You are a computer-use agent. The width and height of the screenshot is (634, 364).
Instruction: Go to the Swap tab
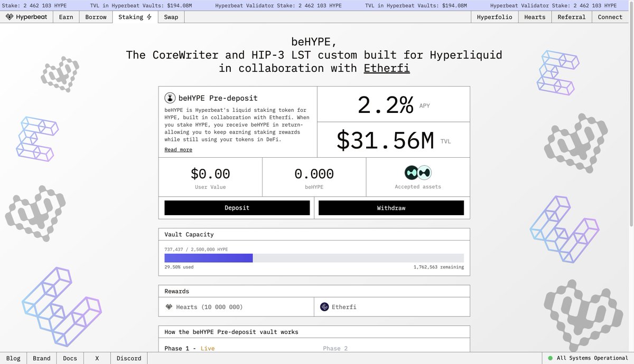point(171,17)
